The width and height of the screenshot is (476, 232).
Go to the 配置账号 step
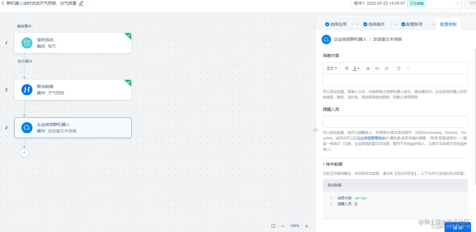point(412,24)
